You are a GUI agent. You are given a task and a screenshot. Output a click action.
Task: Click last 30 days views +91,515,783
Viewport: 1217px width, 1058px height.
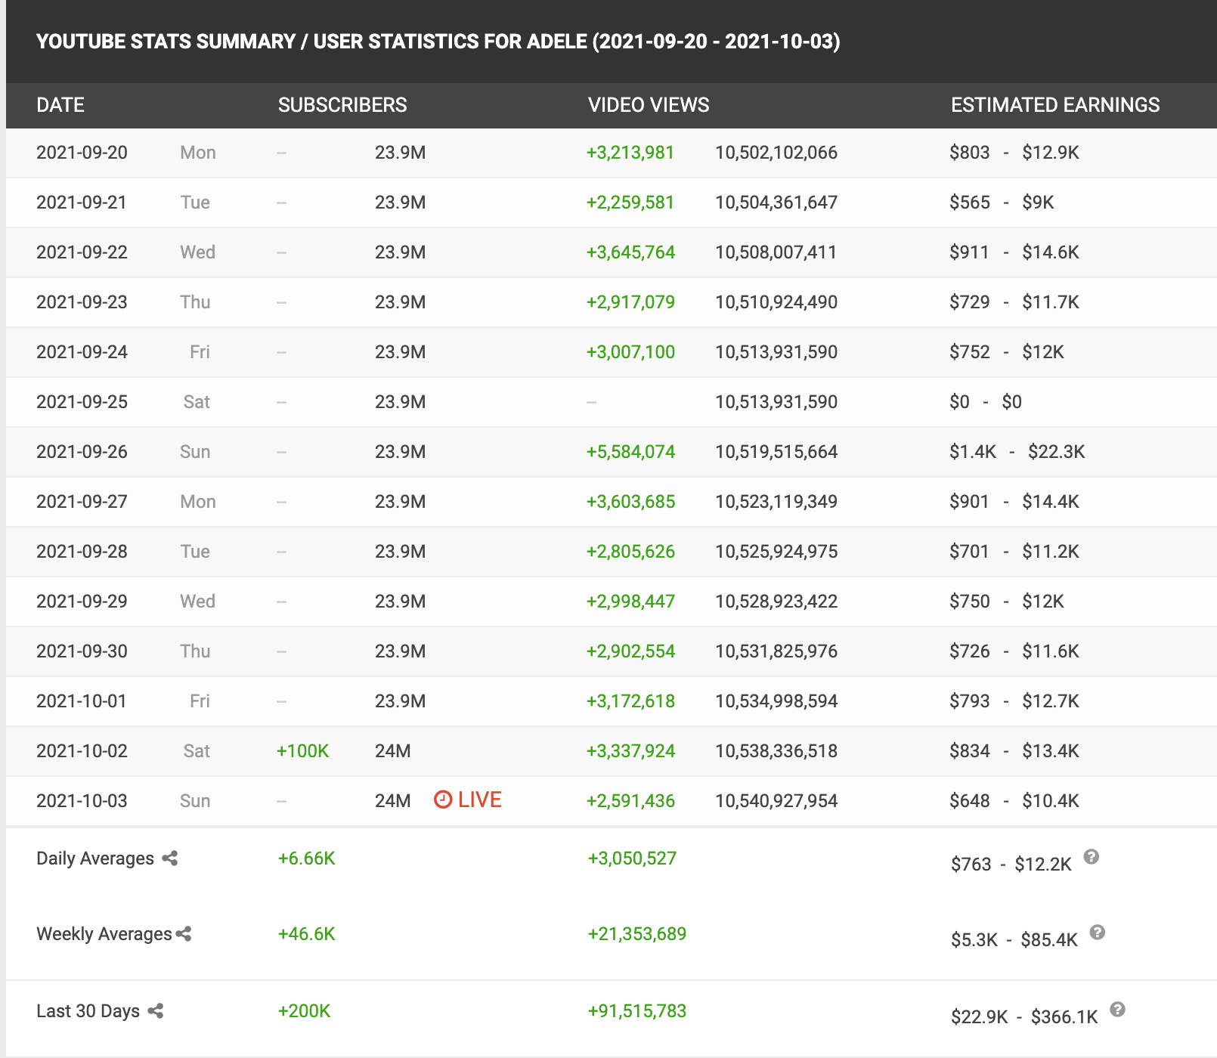[637, 1011]
